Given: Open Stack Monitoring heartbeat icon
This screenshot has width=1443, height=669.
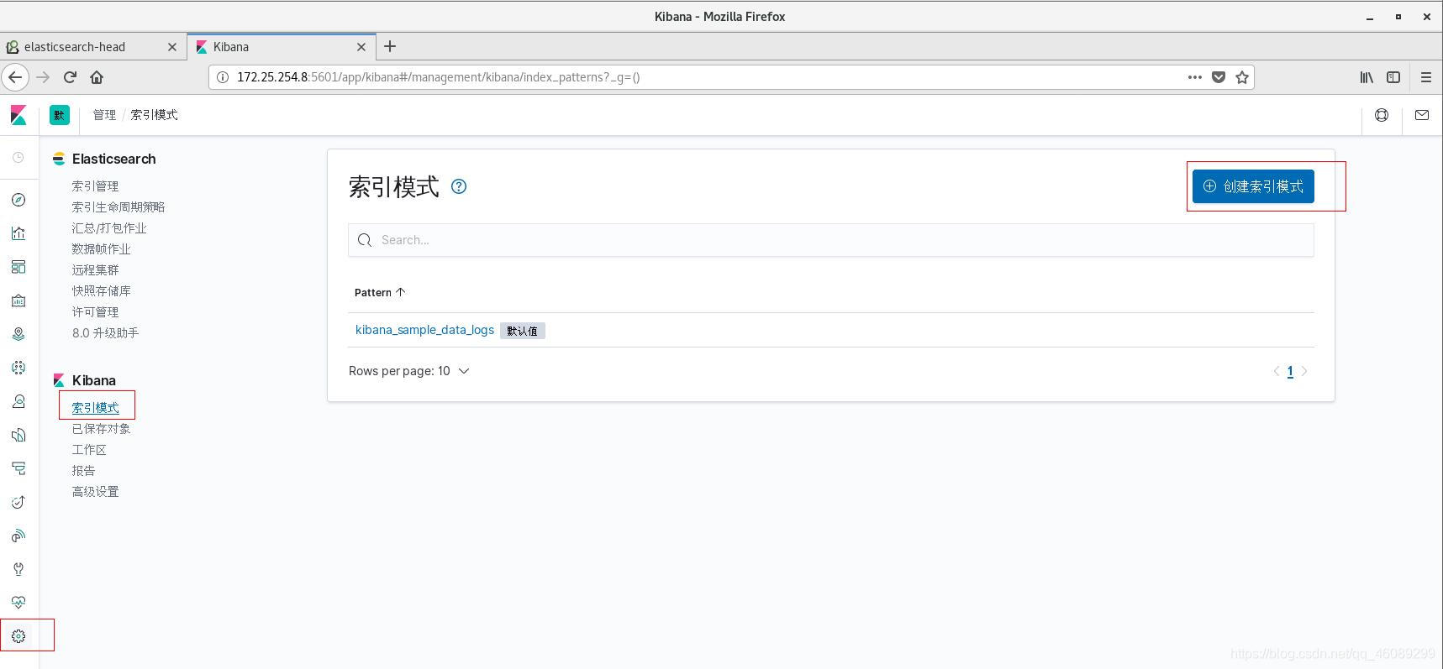Looking at the screenshot, I should 18,603.
